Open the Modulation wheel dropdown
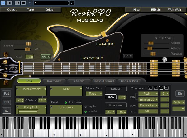This screenshot has height=138, width=187. tap(148, 106)
